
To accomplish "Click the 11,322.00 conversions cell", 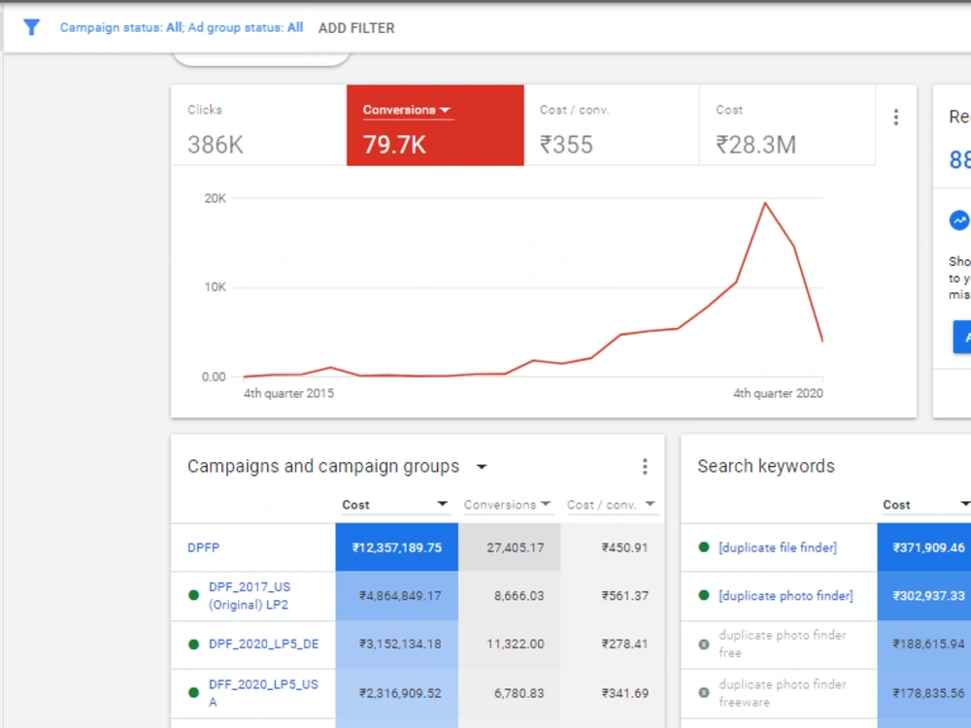I will [x=510, y=644].
